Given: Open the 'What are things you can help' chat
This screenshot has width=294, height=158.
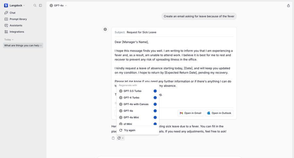Looking at the screenshot, I should pyautogui.click(x=23, y=45).
